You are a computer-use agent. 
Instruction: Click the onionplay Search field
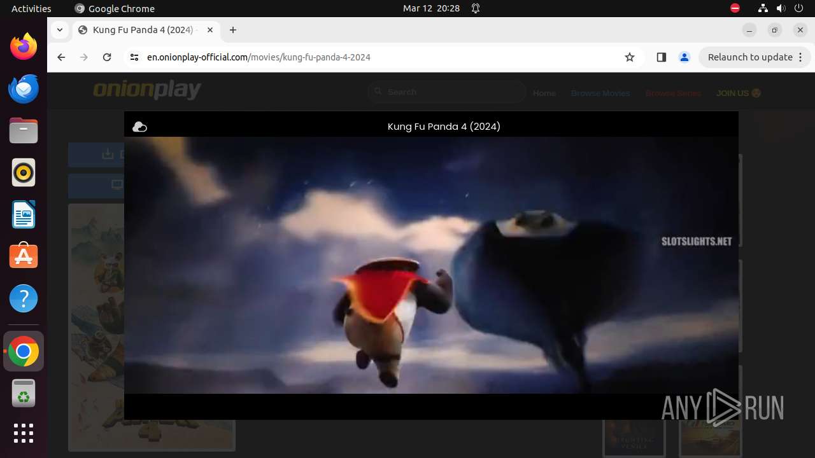coord(447,92)
